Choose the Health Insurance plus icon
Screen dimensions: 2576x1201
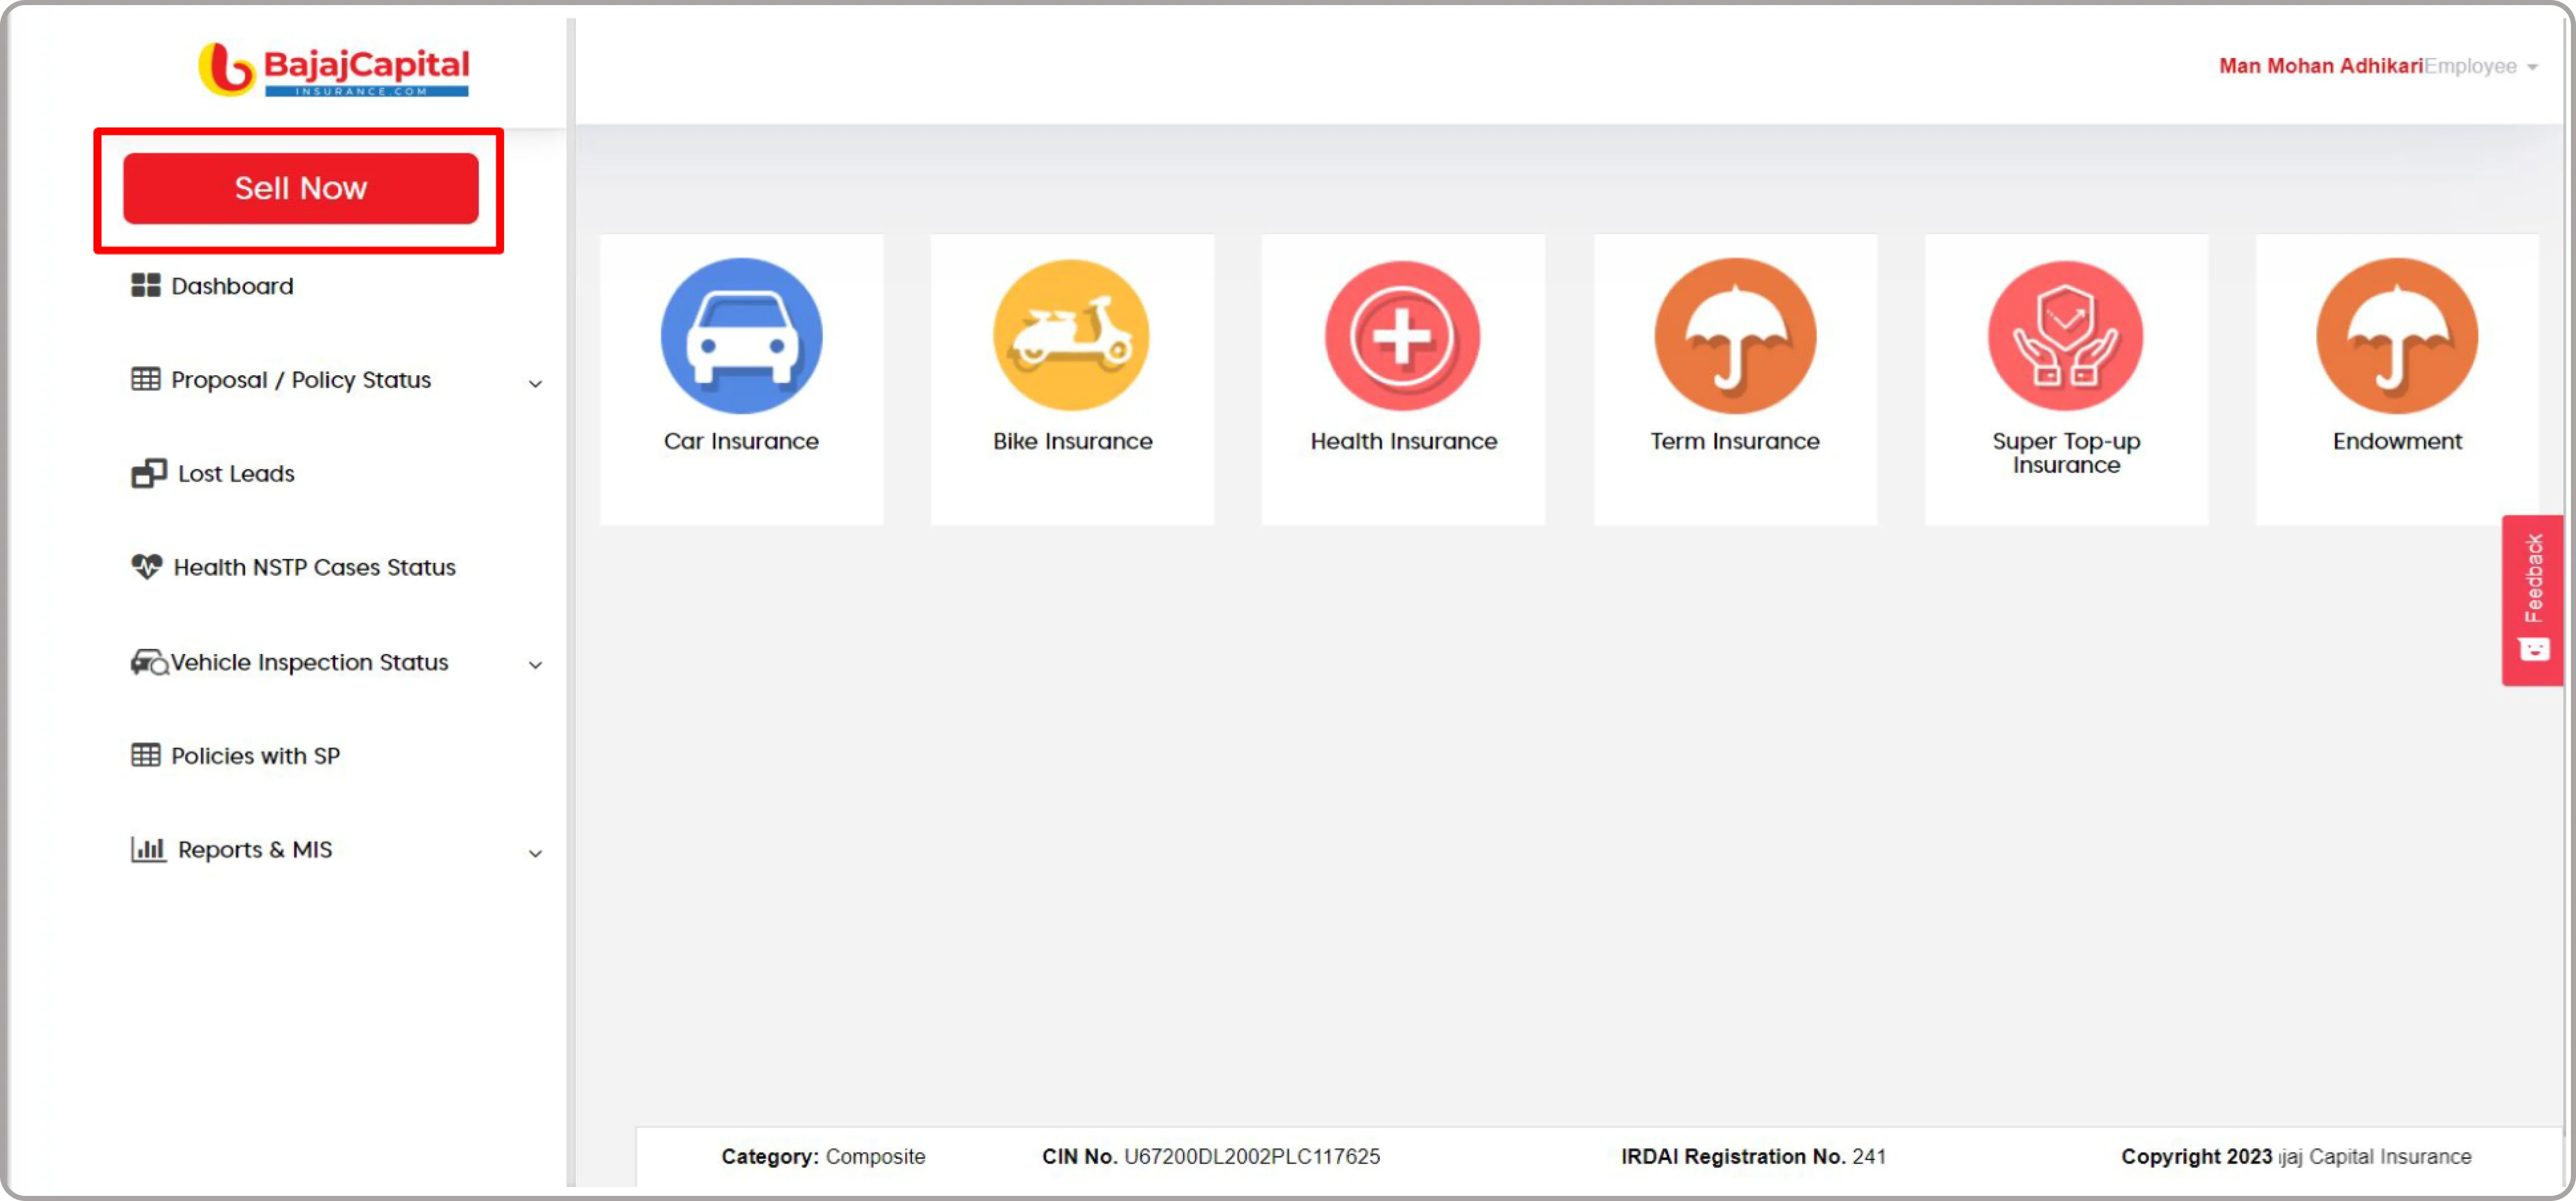pyautogui.click(x=1402, y=336)
